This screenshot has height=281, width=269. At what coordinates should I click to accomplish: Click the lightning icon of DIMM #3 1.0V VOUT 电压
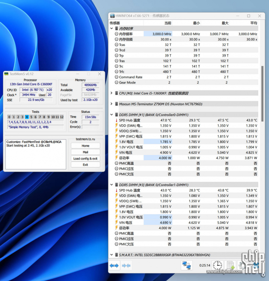(x=116, y=217)
